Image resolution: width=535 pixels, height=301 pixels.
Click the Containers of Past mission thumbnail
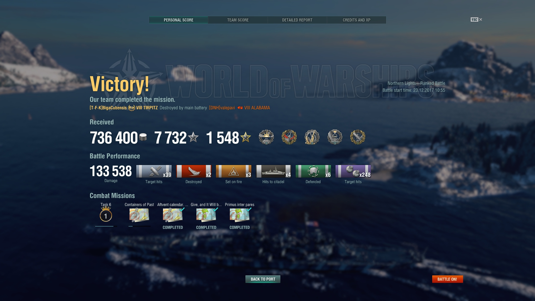(x=139, y=215)
